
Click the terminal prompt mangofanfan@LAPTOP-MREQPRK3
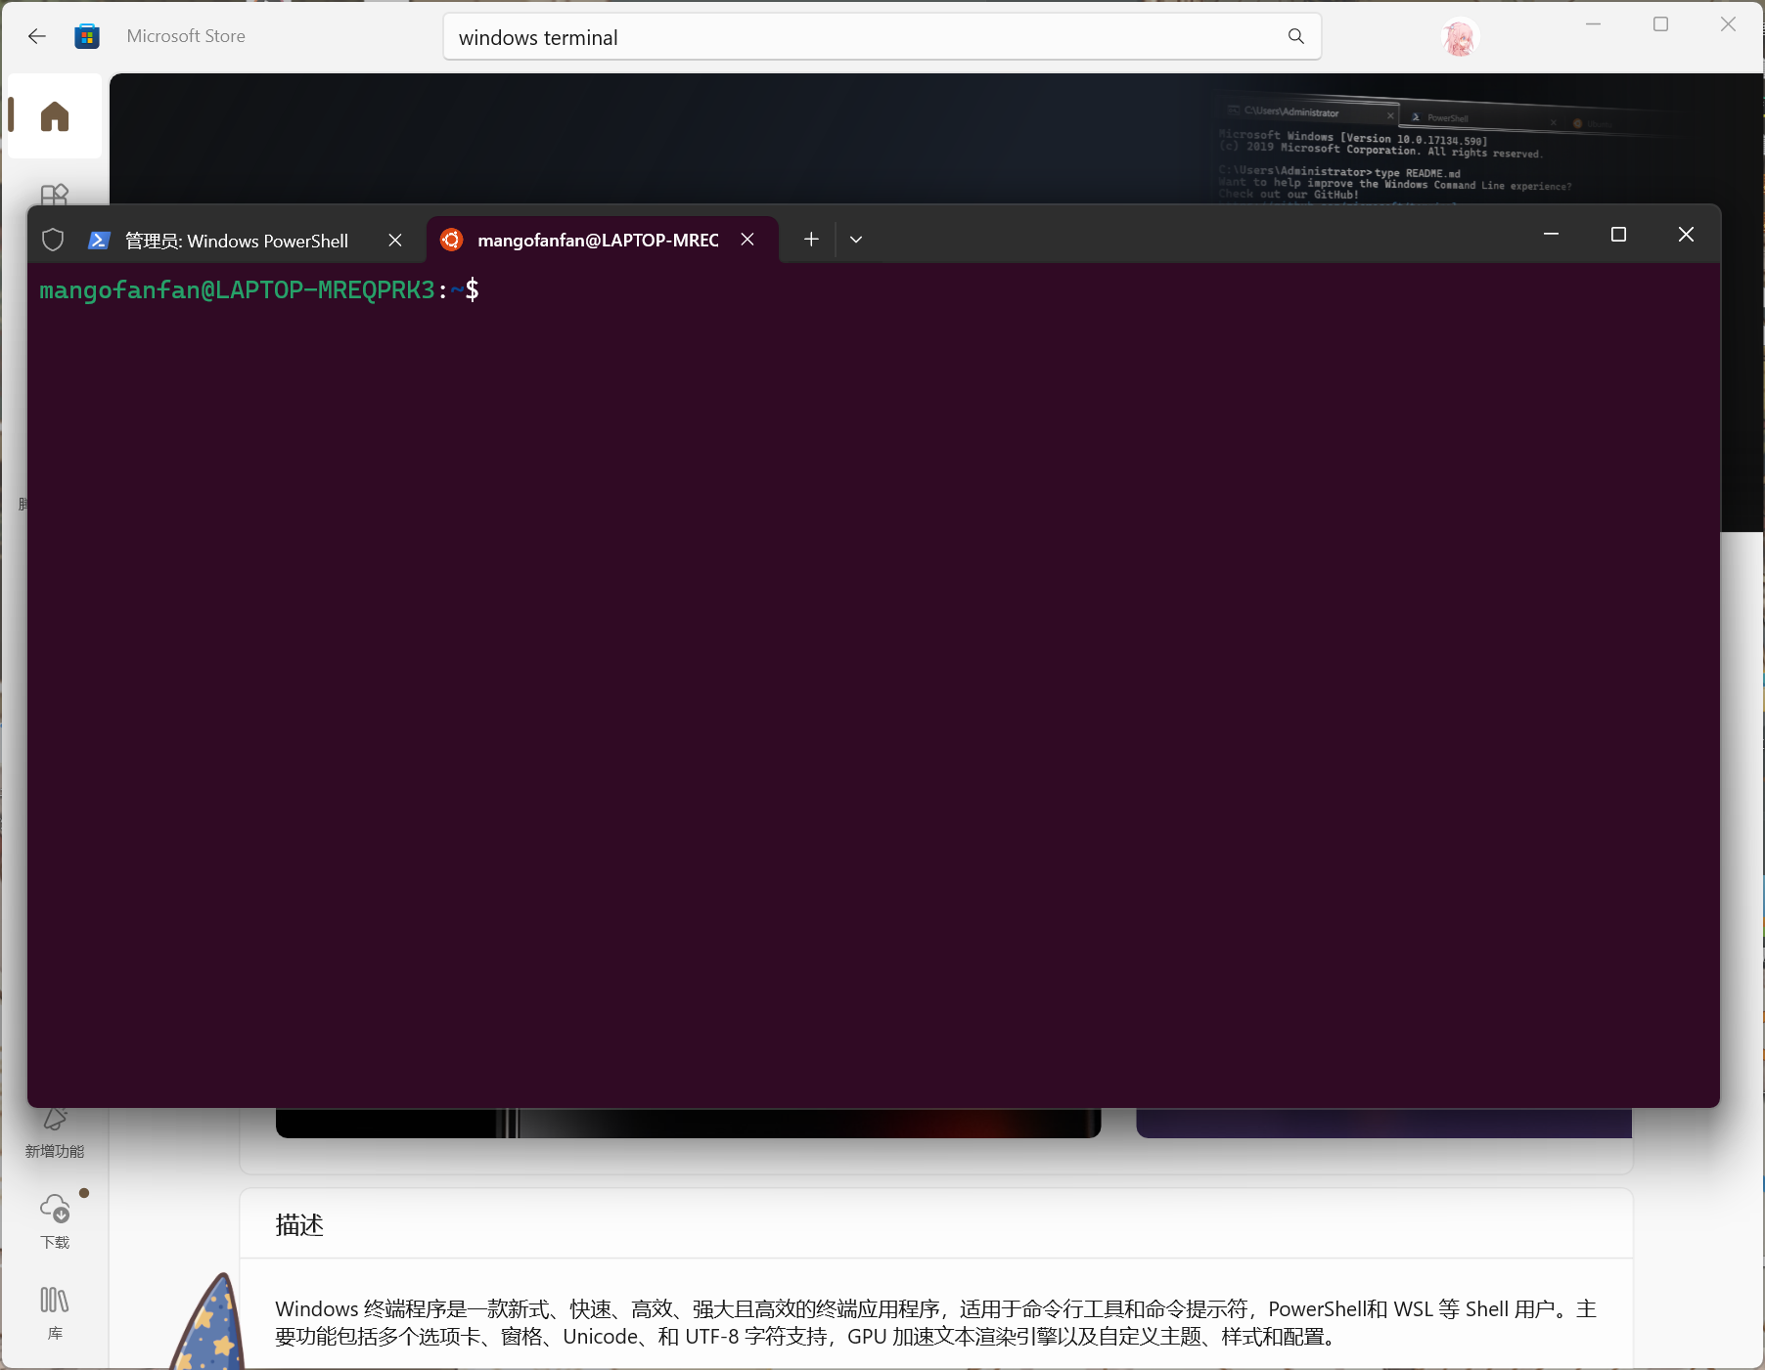tap(237, 289)
